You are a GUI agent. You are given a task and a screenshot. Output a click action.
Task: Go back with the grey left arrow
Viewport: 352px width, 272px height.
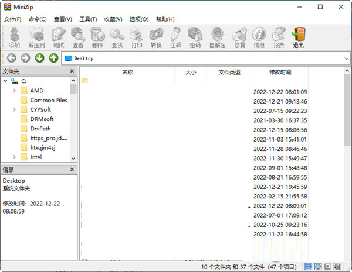[12, 58]
